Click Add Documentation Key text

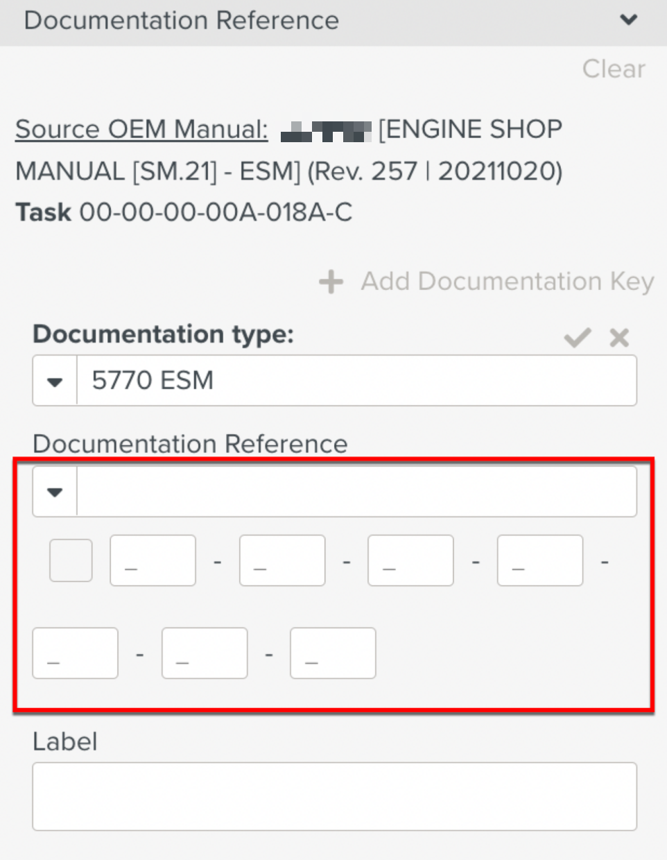(507, 282)
